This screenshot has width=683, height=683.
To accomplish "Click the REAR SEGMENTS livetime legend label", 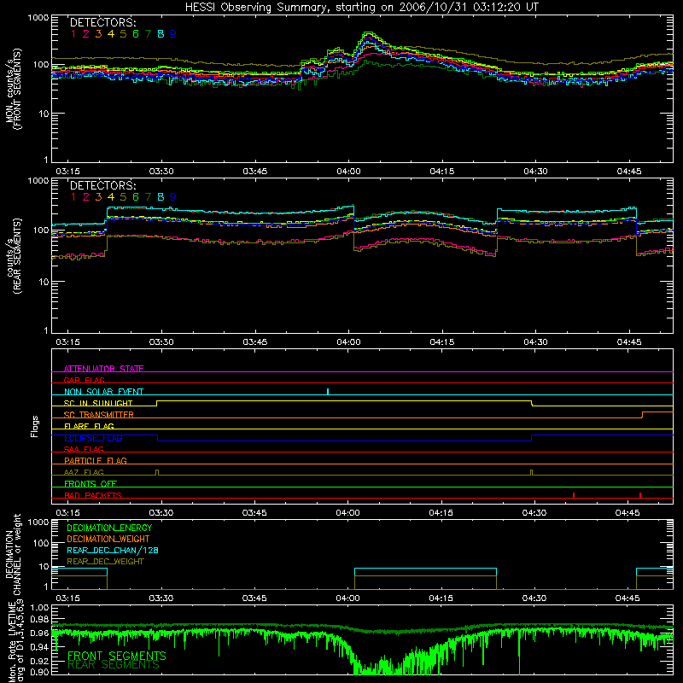I will pyautogui.click(x=114, y=665).
